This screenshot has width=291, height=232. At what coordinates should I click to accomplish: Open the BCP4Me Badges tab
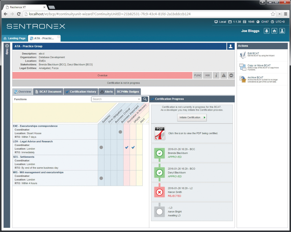[x=128, y=92]
